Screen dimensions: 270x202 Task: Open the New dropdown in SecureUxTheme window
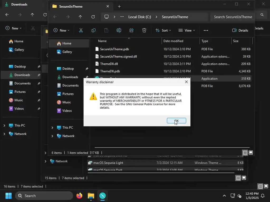pyautogui.click(x=61, y=31)
